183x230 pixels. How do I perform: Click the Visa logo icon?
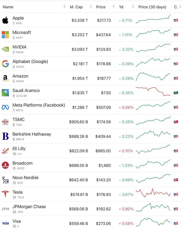[5, 223]
